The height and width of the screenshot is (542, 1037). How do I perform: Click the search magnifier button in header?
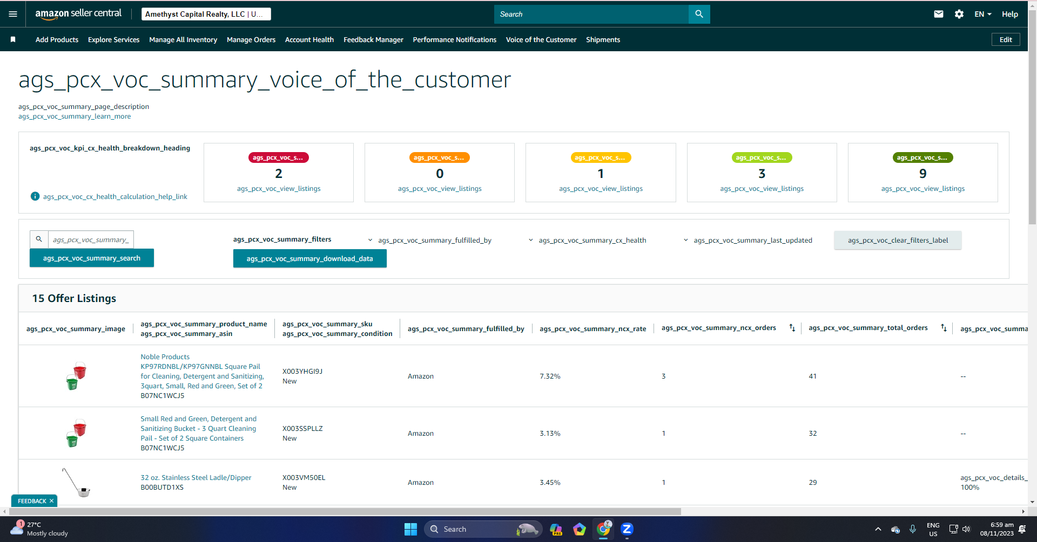click(699, 14)
